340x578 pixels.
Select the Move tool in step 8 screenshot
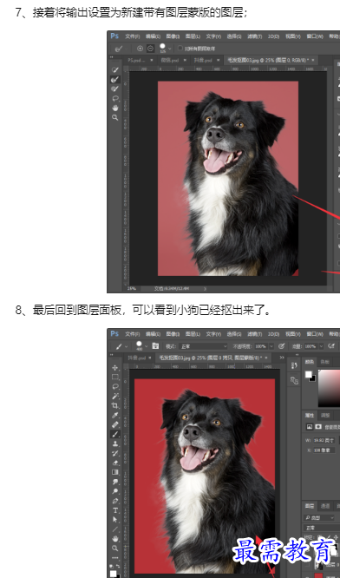[x=115, y=367]
